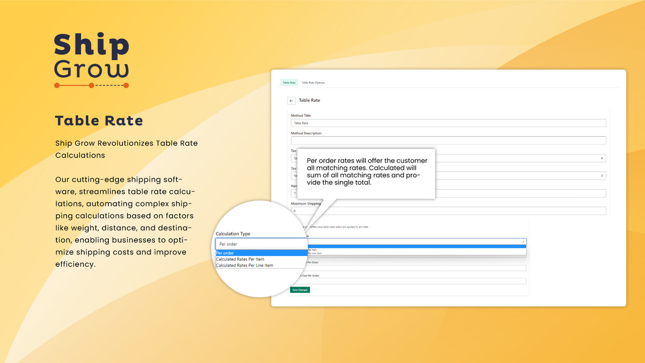Select 'Calculated Rates Per Item' in magnified list
The width and height of the screenshot is (645, 363).
pyautogui.click(x=240, y=259)
